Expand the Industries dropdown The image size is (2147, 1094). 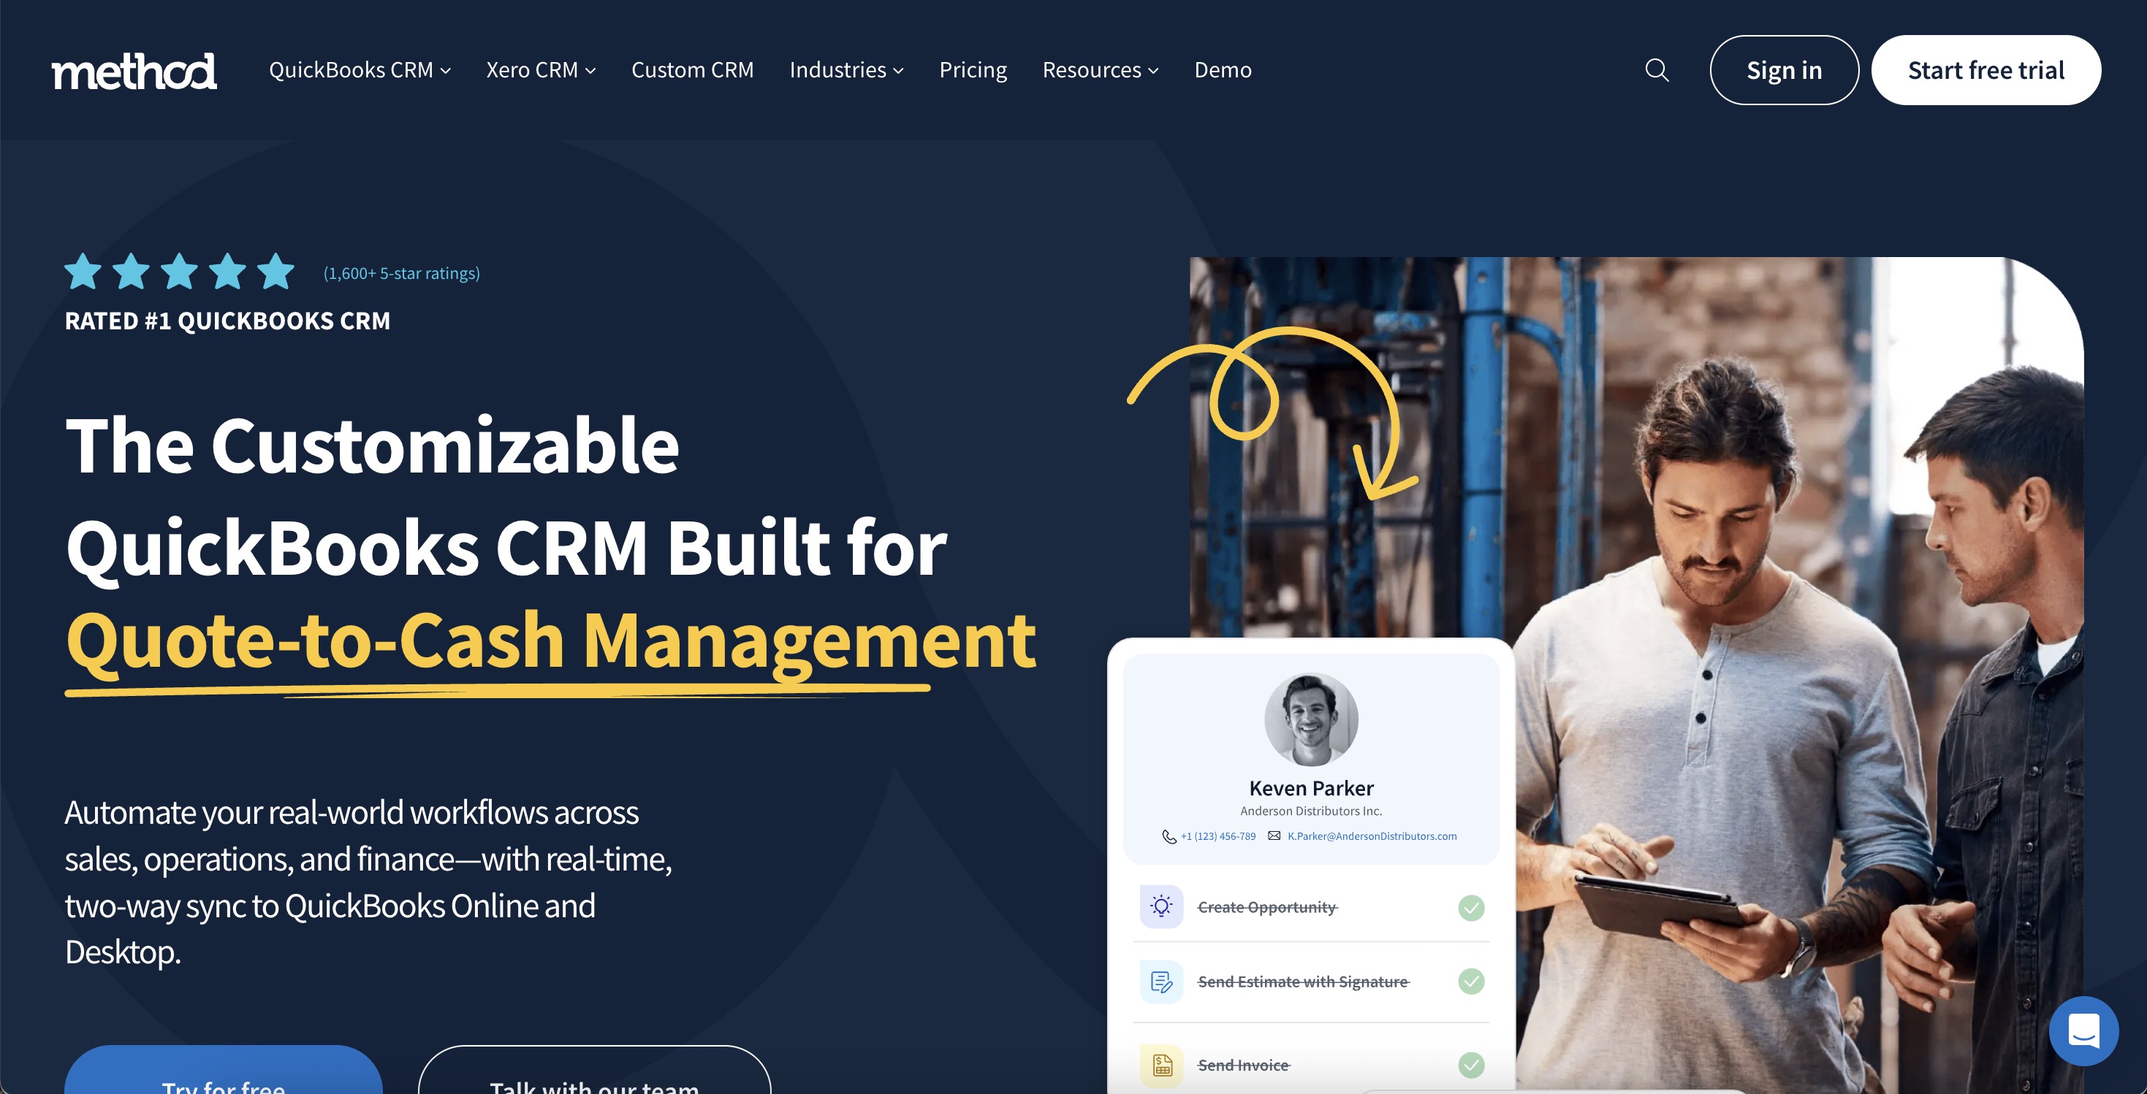click(847, 70)
